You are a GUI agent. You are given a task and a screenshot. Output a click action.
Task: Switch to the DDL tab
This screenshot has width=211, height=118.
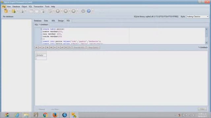click(53, 21)
